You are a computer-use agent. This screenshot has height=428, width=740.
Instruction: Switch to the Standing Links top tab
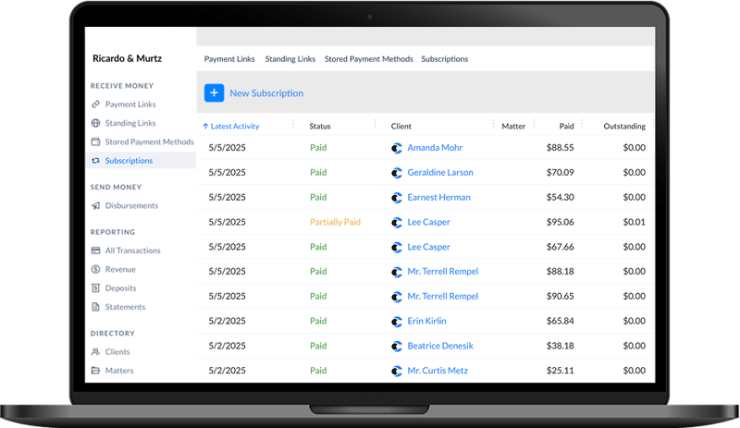(290, 59)
